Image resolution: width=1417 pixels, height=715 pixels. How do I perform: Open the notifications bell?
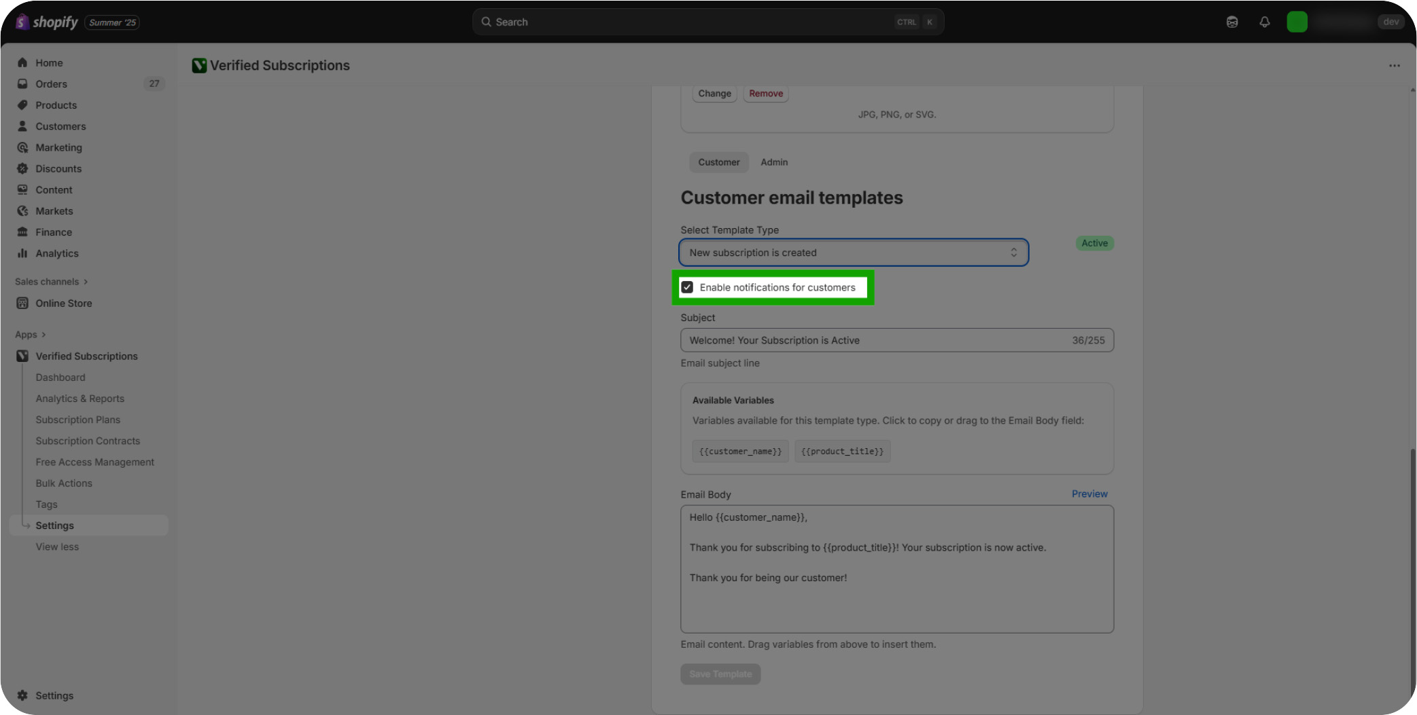coord(1265,22)
